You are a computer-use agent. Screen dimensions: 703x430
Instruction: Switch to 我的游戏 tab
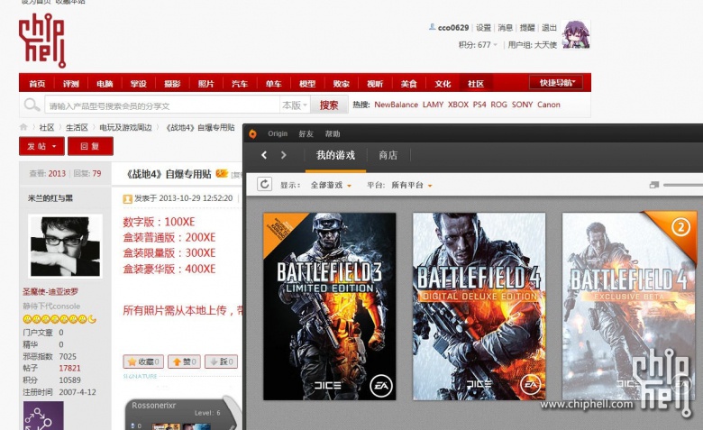[336, 156]
